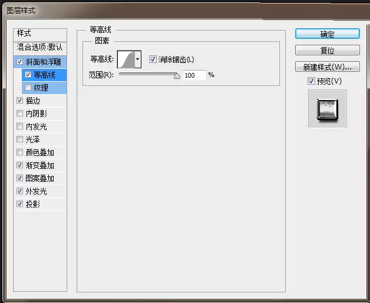Image resolution: width=370 pixels, height=303 pixels.
Task: Select the 渐变叠加 gradient overlay item
Action: tap(40, 165)
